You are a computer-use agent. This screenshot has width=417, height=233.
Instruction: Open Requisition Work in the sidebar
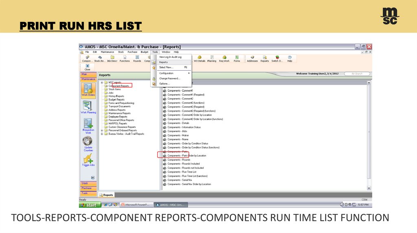88,126
